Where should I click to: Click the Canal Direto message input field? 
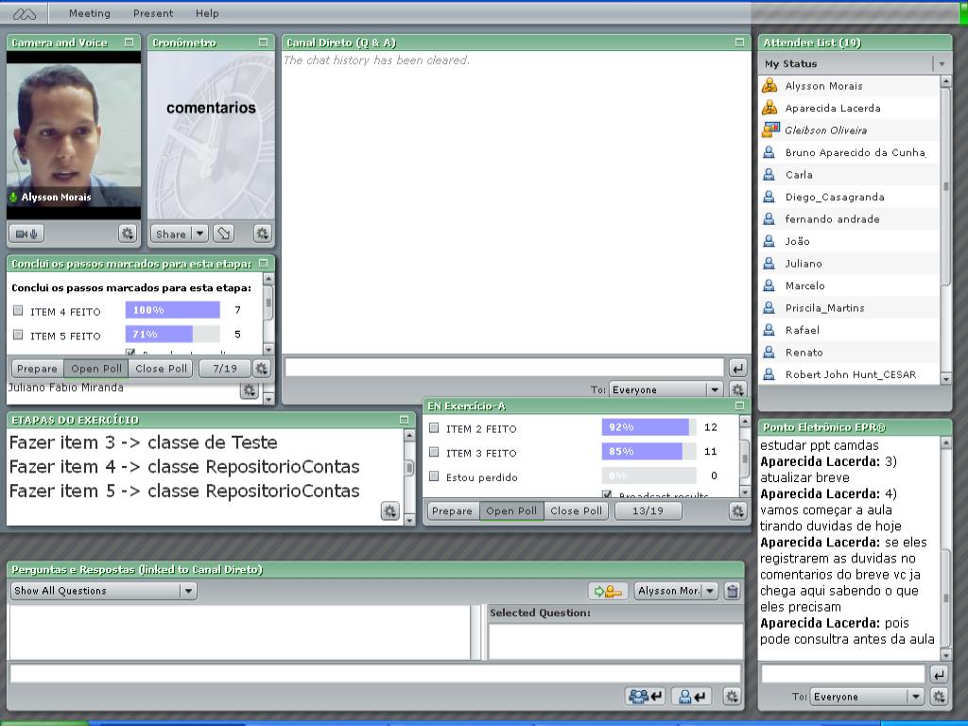point(504,368)
